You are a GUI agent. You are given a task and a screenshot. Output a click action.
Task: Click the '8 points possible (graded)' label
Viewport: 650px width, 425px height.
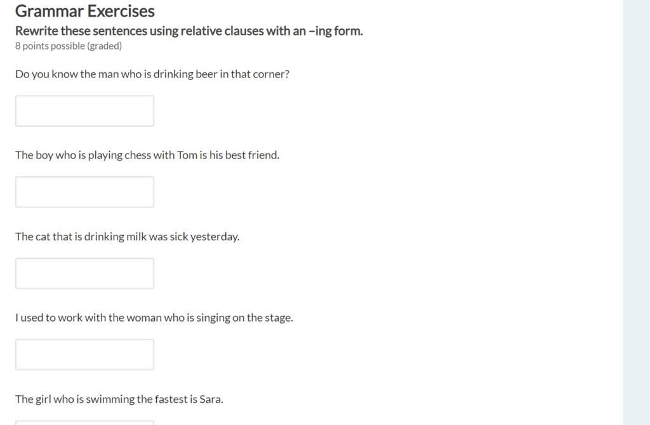pyautogui.click(x=69, y=46)
